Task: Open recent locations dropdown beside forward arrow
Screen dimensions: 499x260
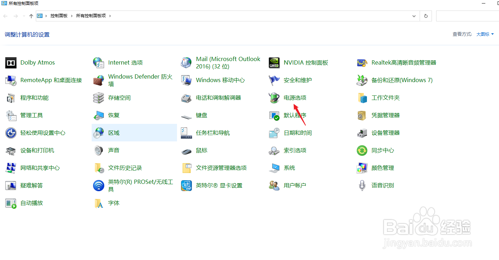Action: 24,16
